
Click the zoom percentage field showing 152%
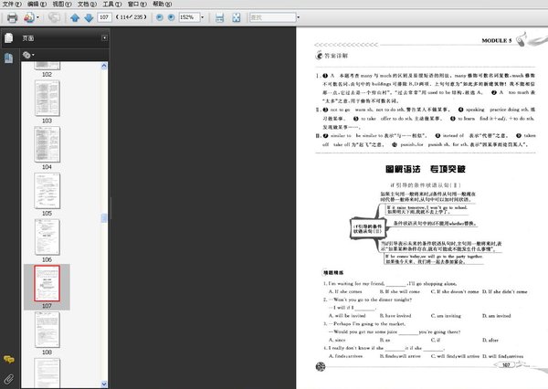[x=189, y=17]
